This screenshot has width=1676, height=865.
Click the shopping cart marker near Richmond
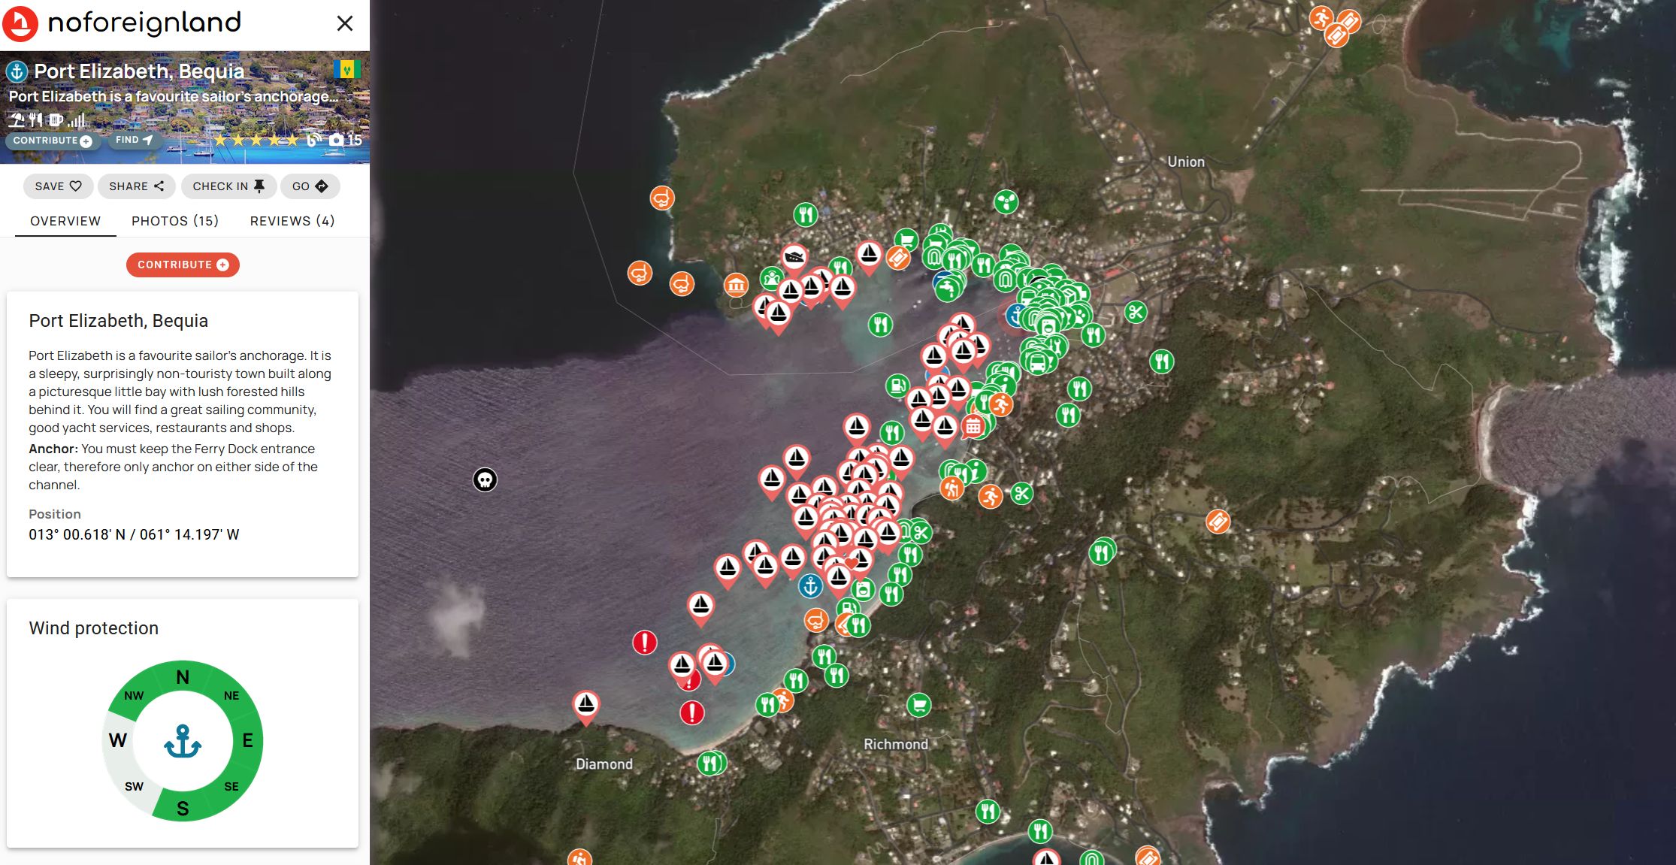918,705
